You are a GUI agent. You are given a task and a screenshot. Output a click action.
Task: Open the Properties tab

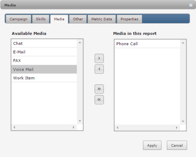(x=129, y=19)
